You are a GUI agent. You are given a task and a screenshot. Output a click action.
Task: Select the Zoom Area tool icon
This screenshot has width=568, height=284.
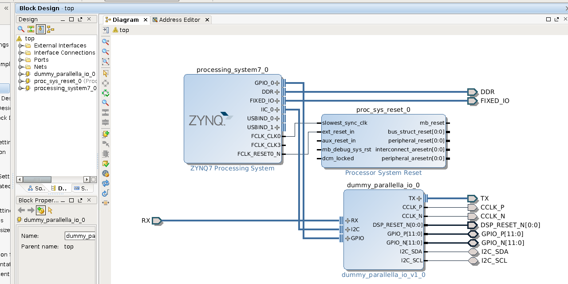[x=106, y=62]
